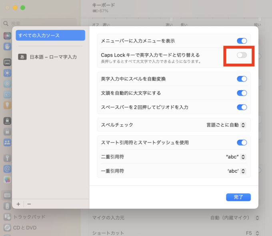Click the Trackpad icon in the sidebar
Image resolution: width=272 pixels, height=236 pixels.
point(8,217)
